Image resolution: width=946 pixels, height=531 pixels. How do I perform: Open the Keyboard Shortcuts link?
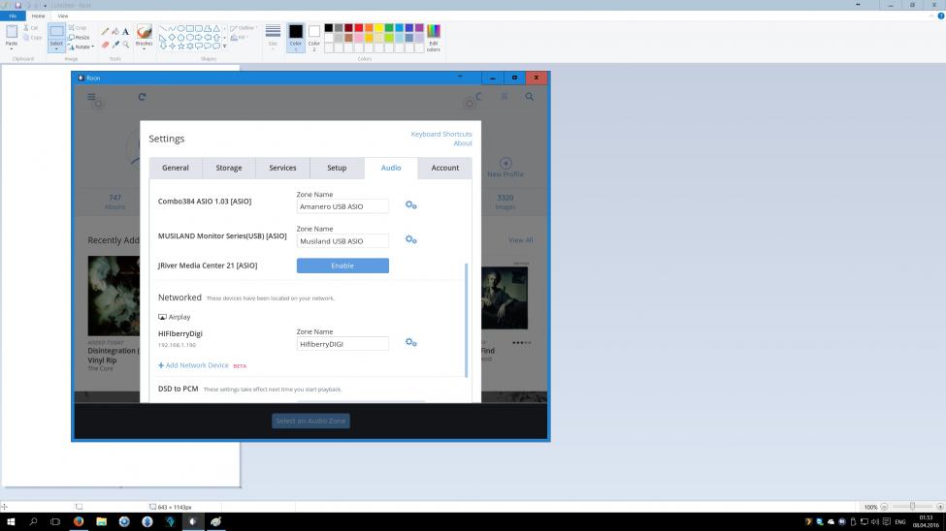coord(441,134)
